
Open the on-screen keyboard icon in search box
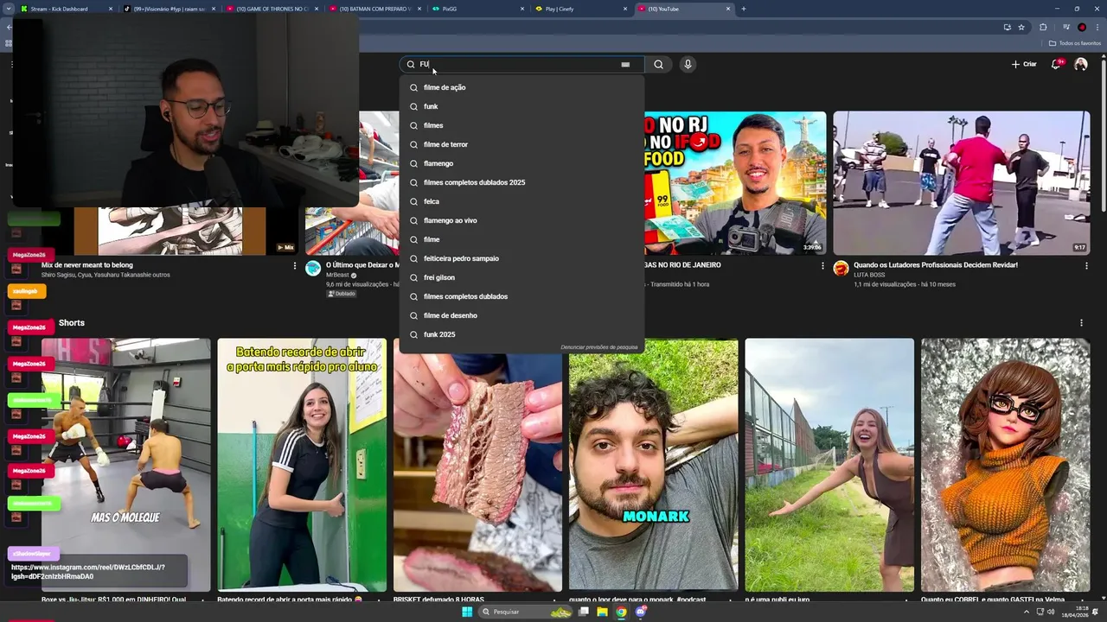point(625,64)
